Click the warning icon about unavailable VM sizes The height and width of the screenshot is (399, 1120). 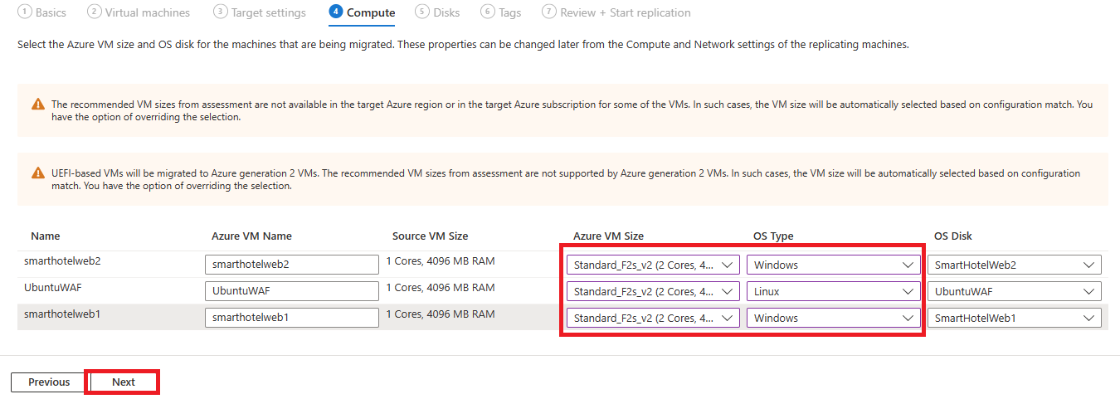(38, 105)
